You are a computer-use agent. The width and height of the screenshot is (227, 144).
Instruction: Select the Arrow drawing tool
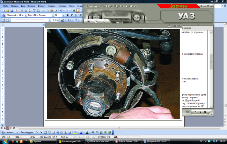pos(41,132)
